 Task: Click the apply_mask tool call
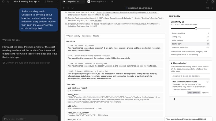coord(115,98)
